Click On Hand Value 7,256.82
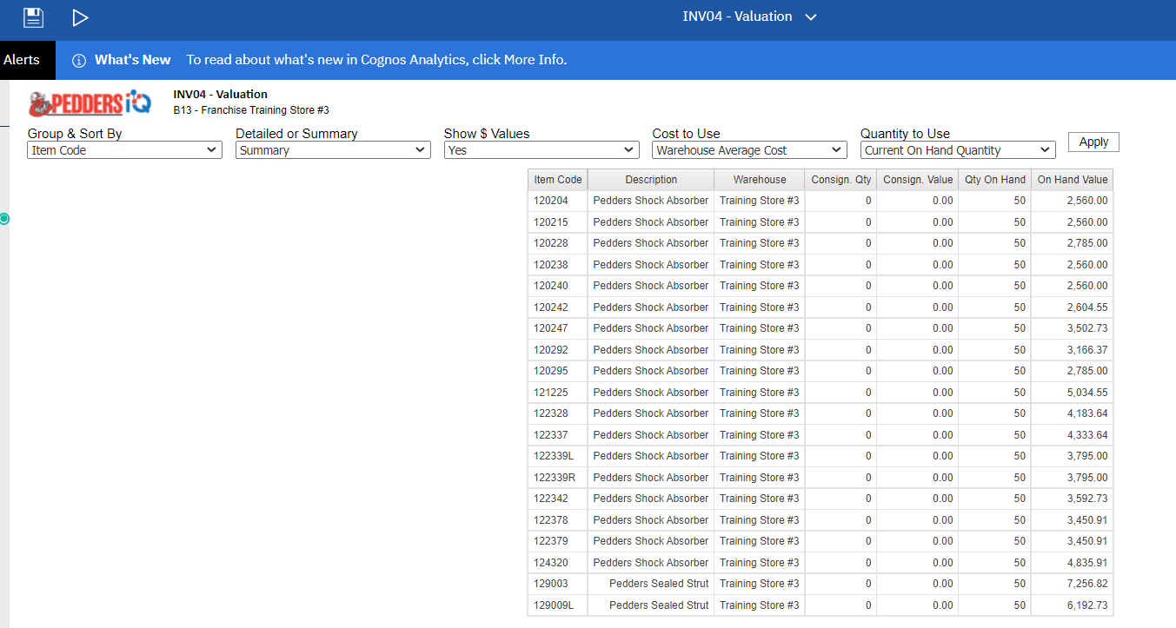 click(1073, 584)
